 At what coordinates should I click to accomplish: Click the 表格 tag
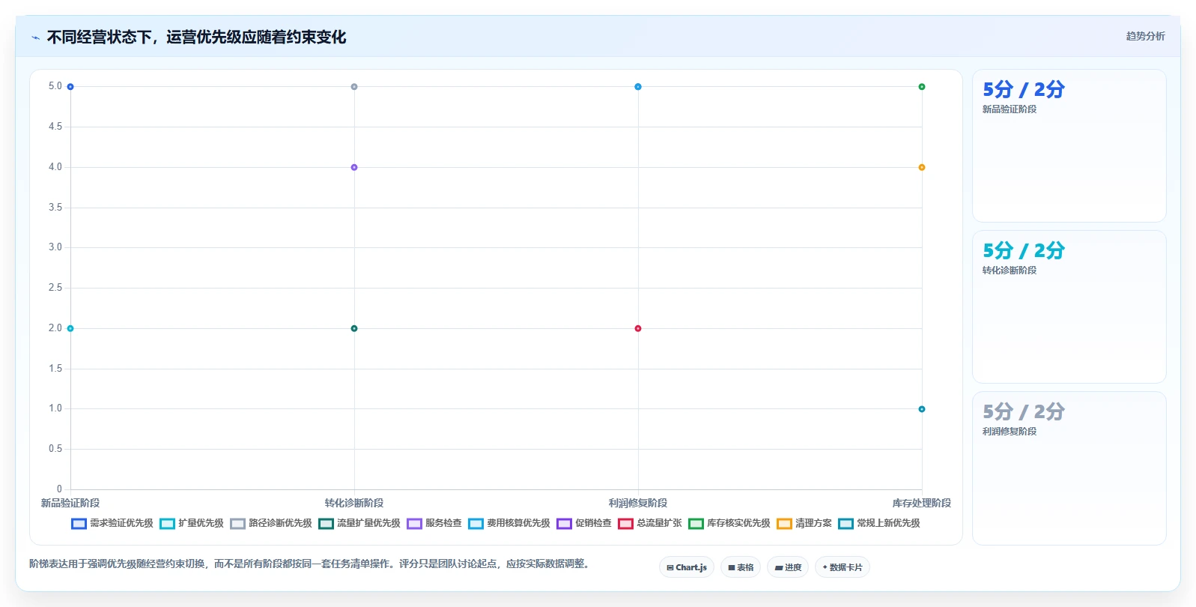tap(741, 567)
